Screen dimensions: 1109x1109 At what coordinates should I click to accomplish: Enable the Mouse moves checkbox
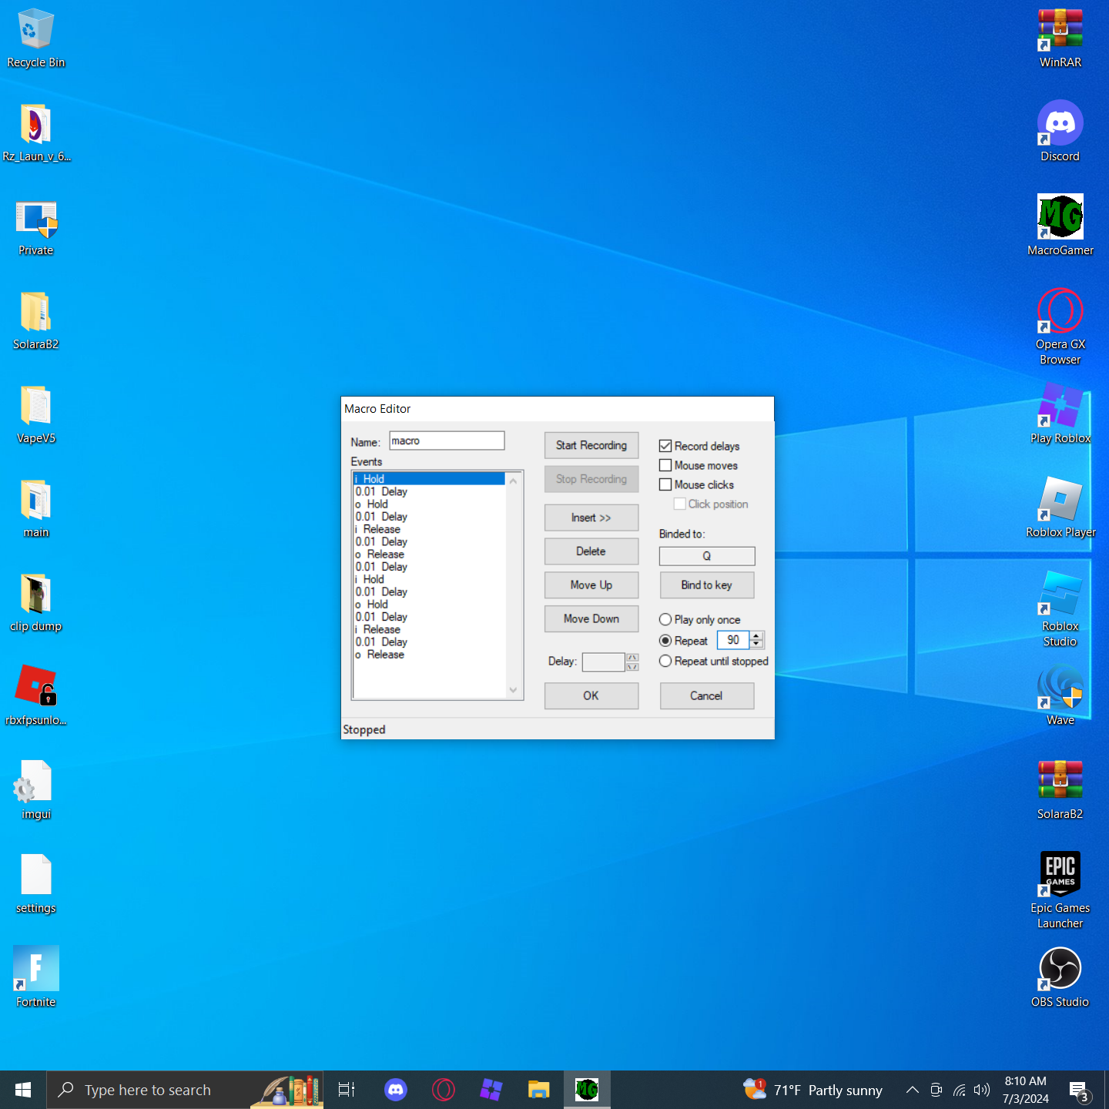(x=665, y=465)
